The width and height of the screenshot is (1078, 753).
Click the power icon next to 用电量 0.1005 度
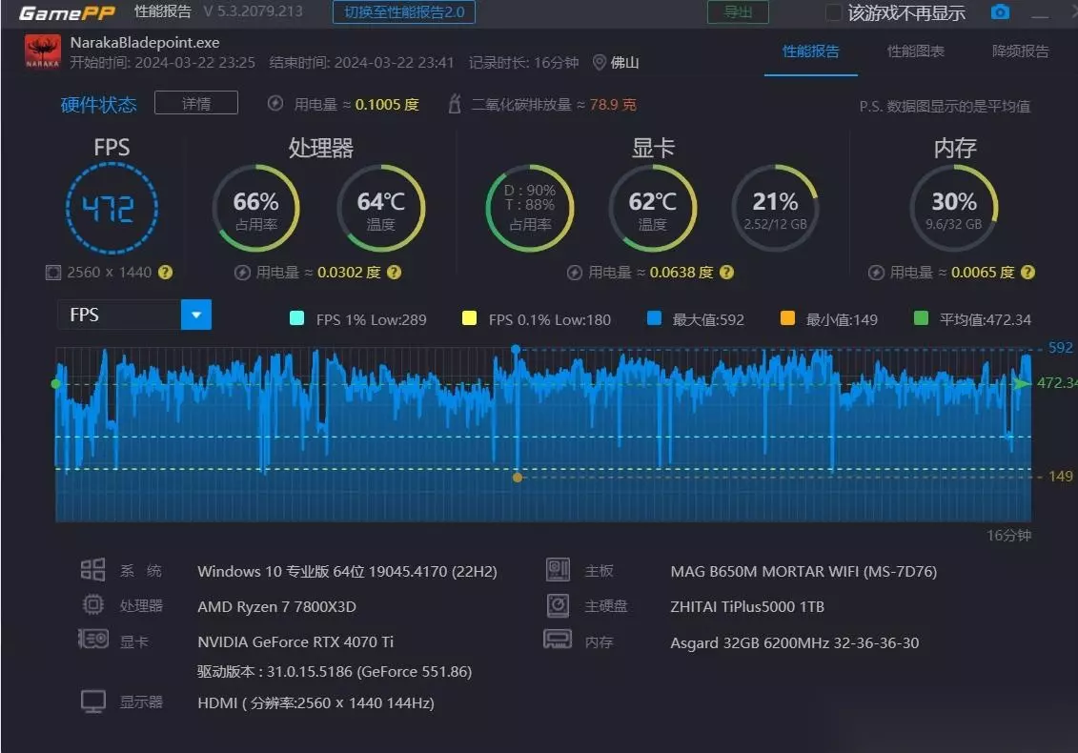pyautogui.click(x=275, y=104)
